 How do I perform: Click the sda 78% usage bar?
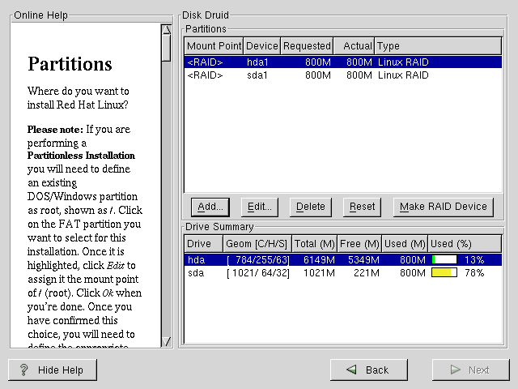point(444,272)
